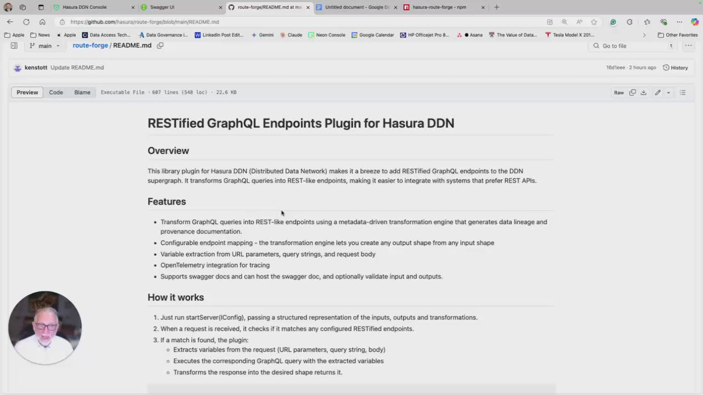Open the Update README.md commit message
Image resolution: width=703 pixels, height=395 pixels.
point(77,68)
